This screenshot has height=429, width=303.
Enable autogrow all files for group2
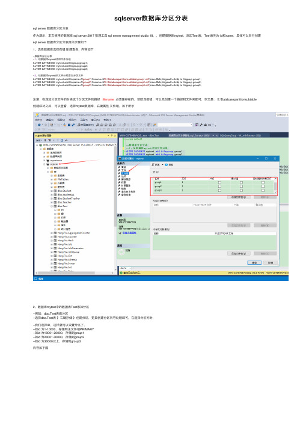(263, 187)
